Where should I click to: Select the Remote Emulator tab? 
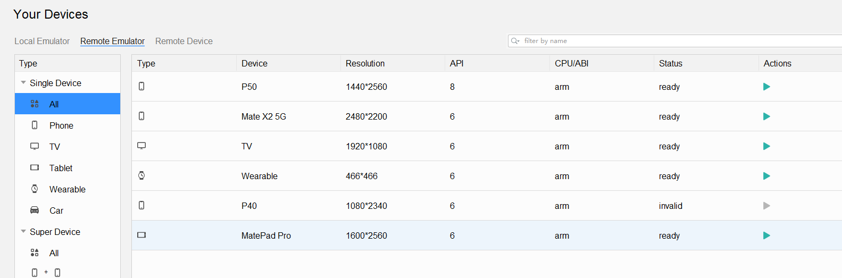coord(112,41)
